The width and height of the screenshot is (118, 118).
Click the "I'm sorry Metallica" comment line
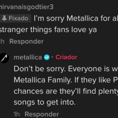point(76,19)
